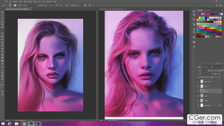Select the Clone Stamp tool
The width and height of the screenshot is (224, 126).
click(x=2, y=43)
